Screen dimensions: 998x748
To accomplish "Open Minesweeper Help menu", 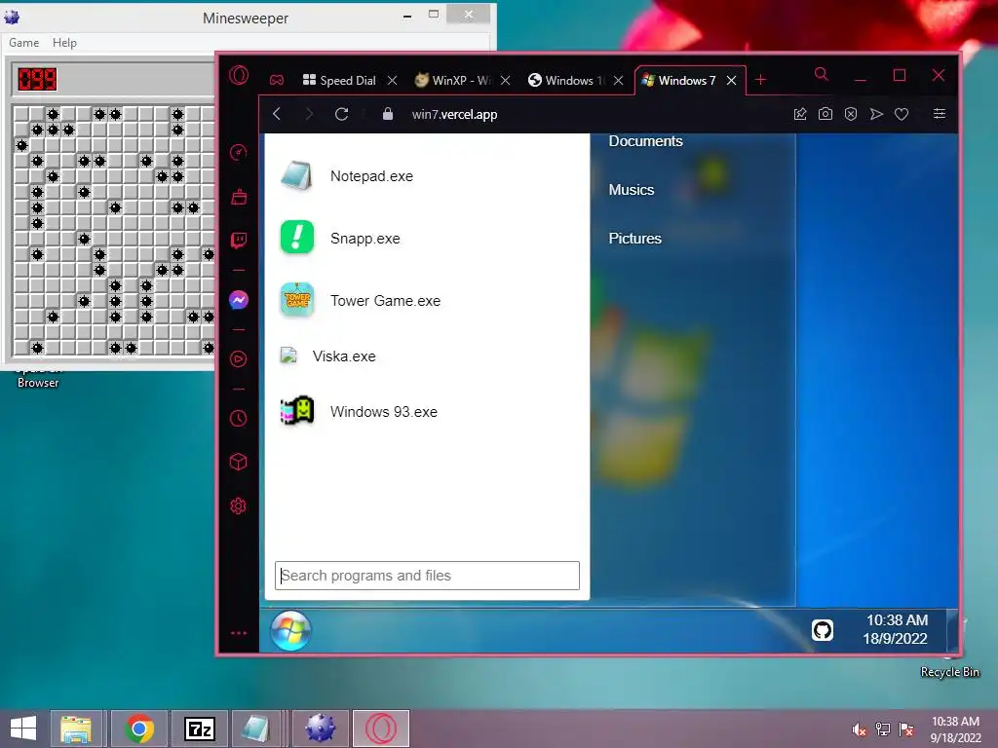I will 64,43.
